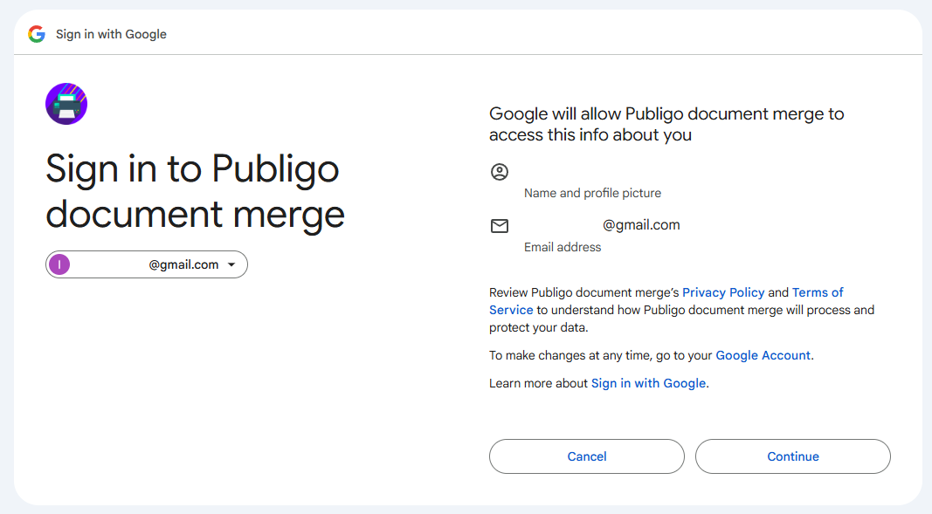Click the 'Sign in to Publigo document merge' heading

[x=195, y=191]
